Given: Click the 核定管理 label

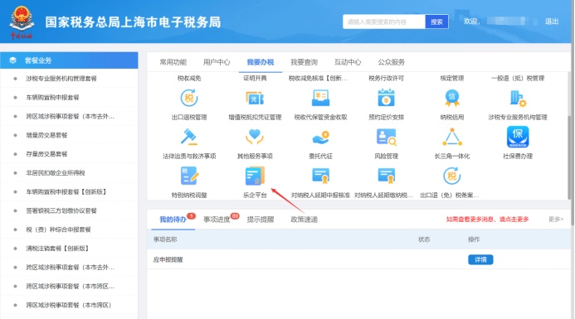Looking at the screenshot, I should pyautogui.click(x=451, y=79).
